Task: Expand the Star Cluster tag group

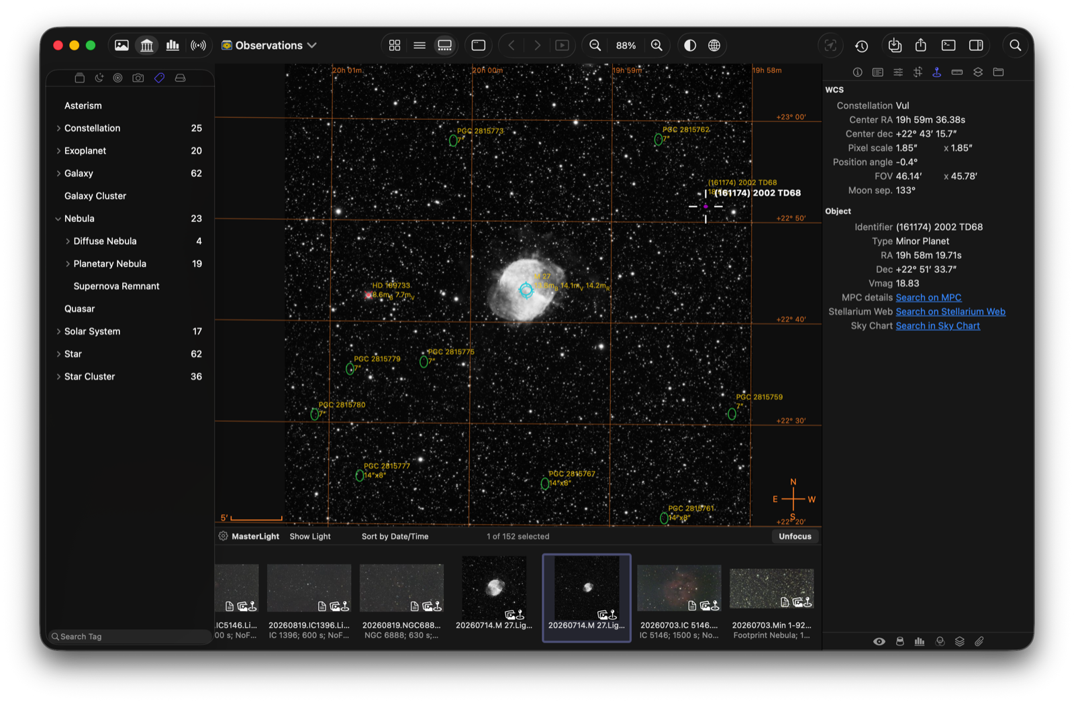Action: [58, 377]
